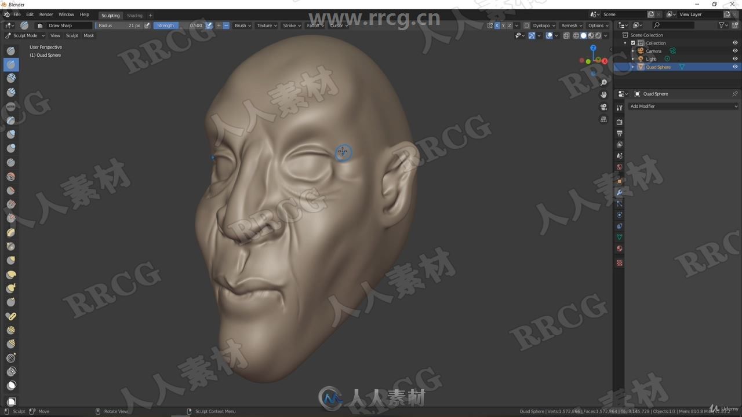Open the Brush dropdown
This screenshot has height=417, width=742.
tap(242, 25)
